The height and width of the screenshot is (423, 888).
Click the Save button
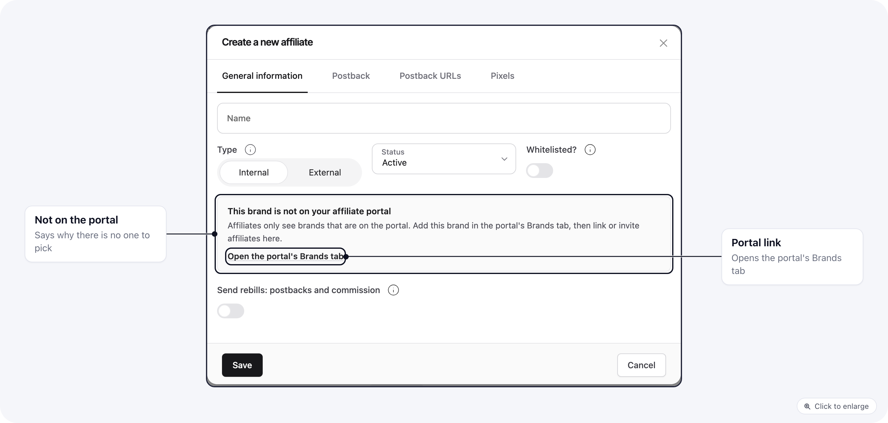coord(242,365)
